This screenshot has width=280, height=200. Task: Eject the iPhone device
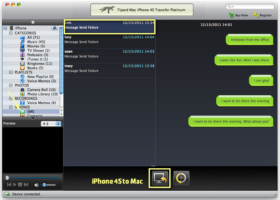[55, 28]
